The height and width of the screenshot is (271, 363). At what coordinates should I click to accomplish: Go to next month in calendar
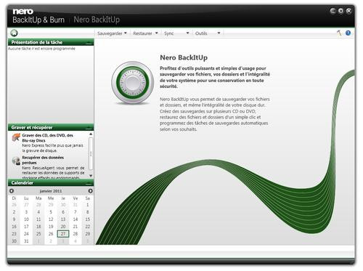tap(90, 191)
